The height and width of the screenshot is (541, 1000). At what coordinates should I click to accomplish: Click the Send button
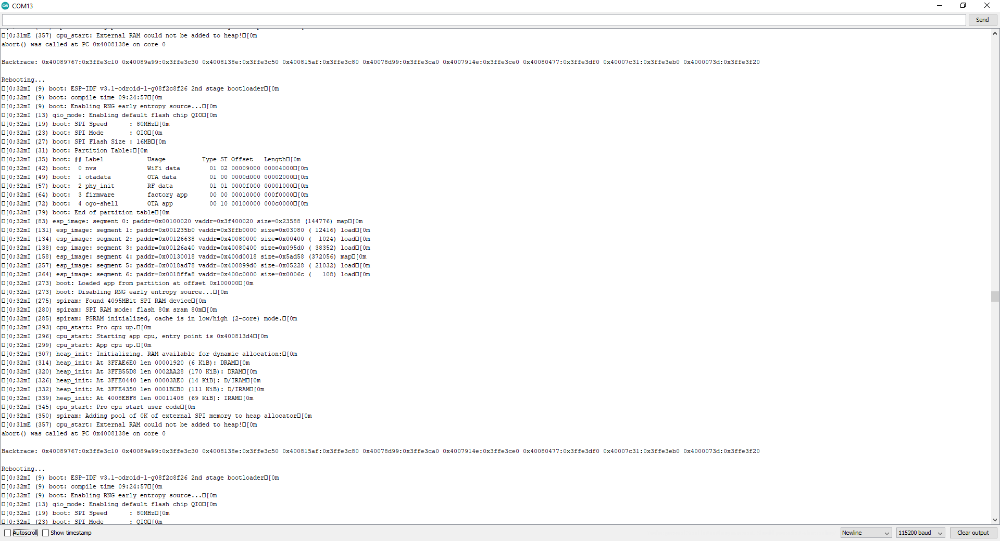(982, 20)
